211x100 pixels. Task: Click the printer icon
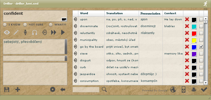194,90
